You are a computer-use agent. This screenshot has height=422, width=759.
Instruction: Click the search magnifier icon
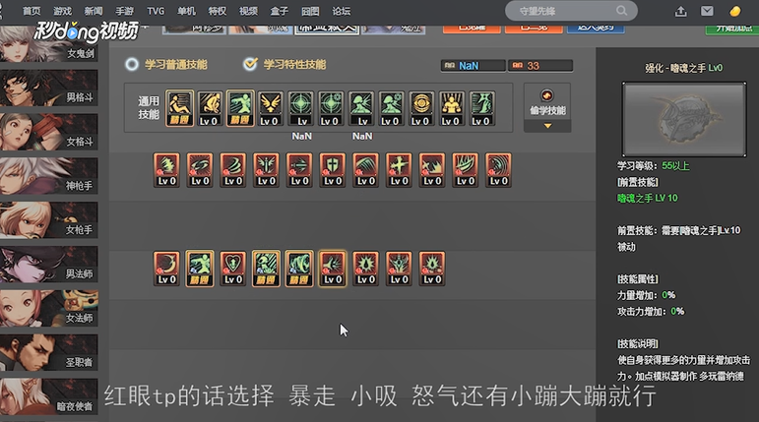(621, 11)
